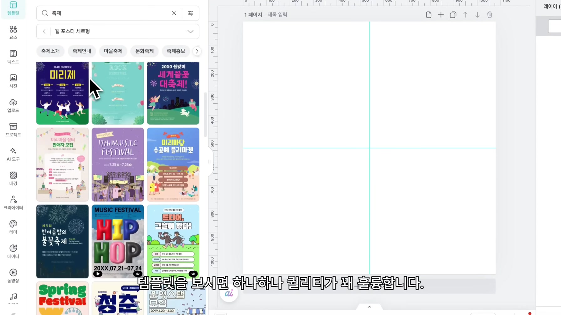Choose the 한여름밤의 불꽃축제 template

click(62, 241)
